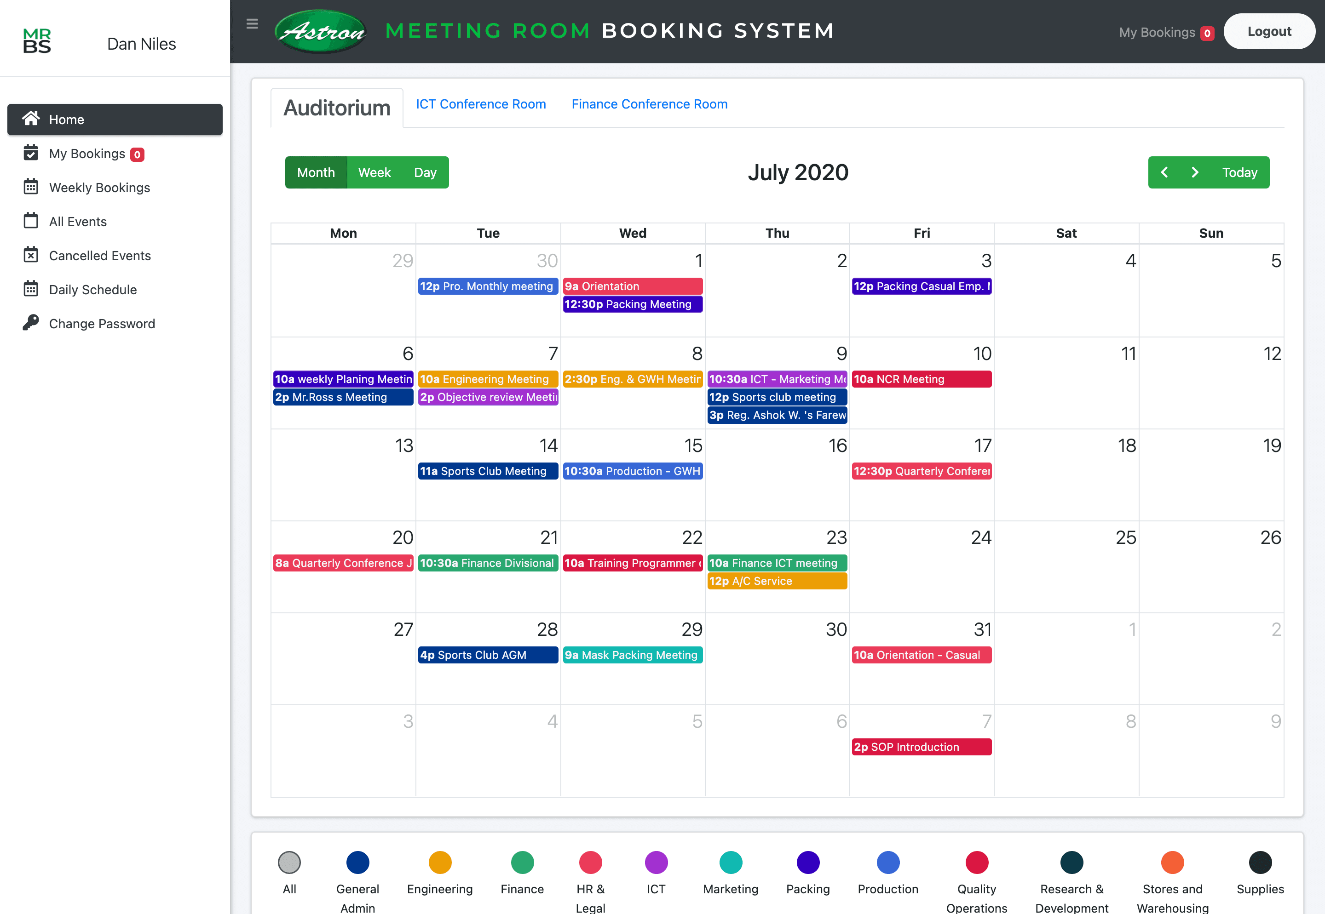Viewport: 1325px width, 914px height.
Task: Open the Finance Conference Room tab
Action: (x=649, y=104)
